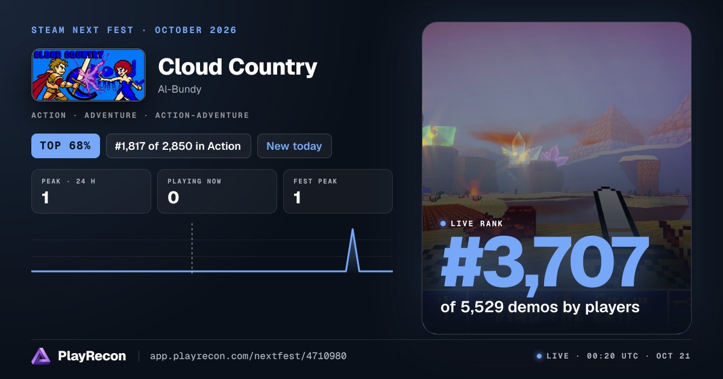This screenshot has height=379, width=723.
Task: Click the New today tag
Action: click(294, 146)
